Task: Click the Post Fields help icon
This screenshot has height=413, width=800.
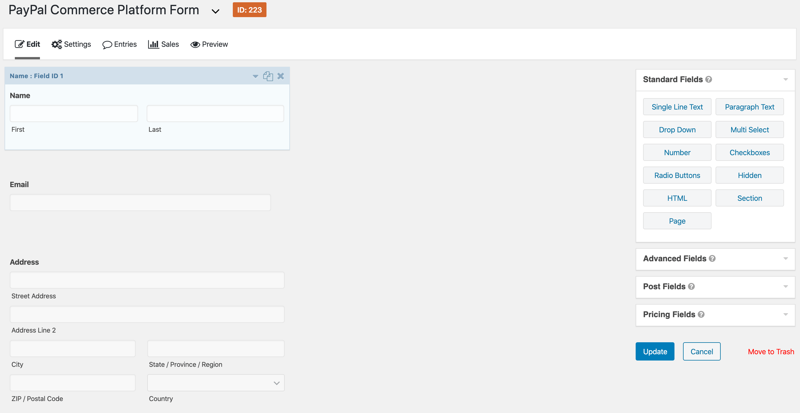Action: point(691,286)
